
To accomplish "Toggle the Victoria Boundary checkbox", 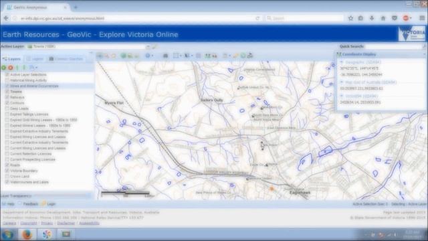I will click(x=7, y=171).
